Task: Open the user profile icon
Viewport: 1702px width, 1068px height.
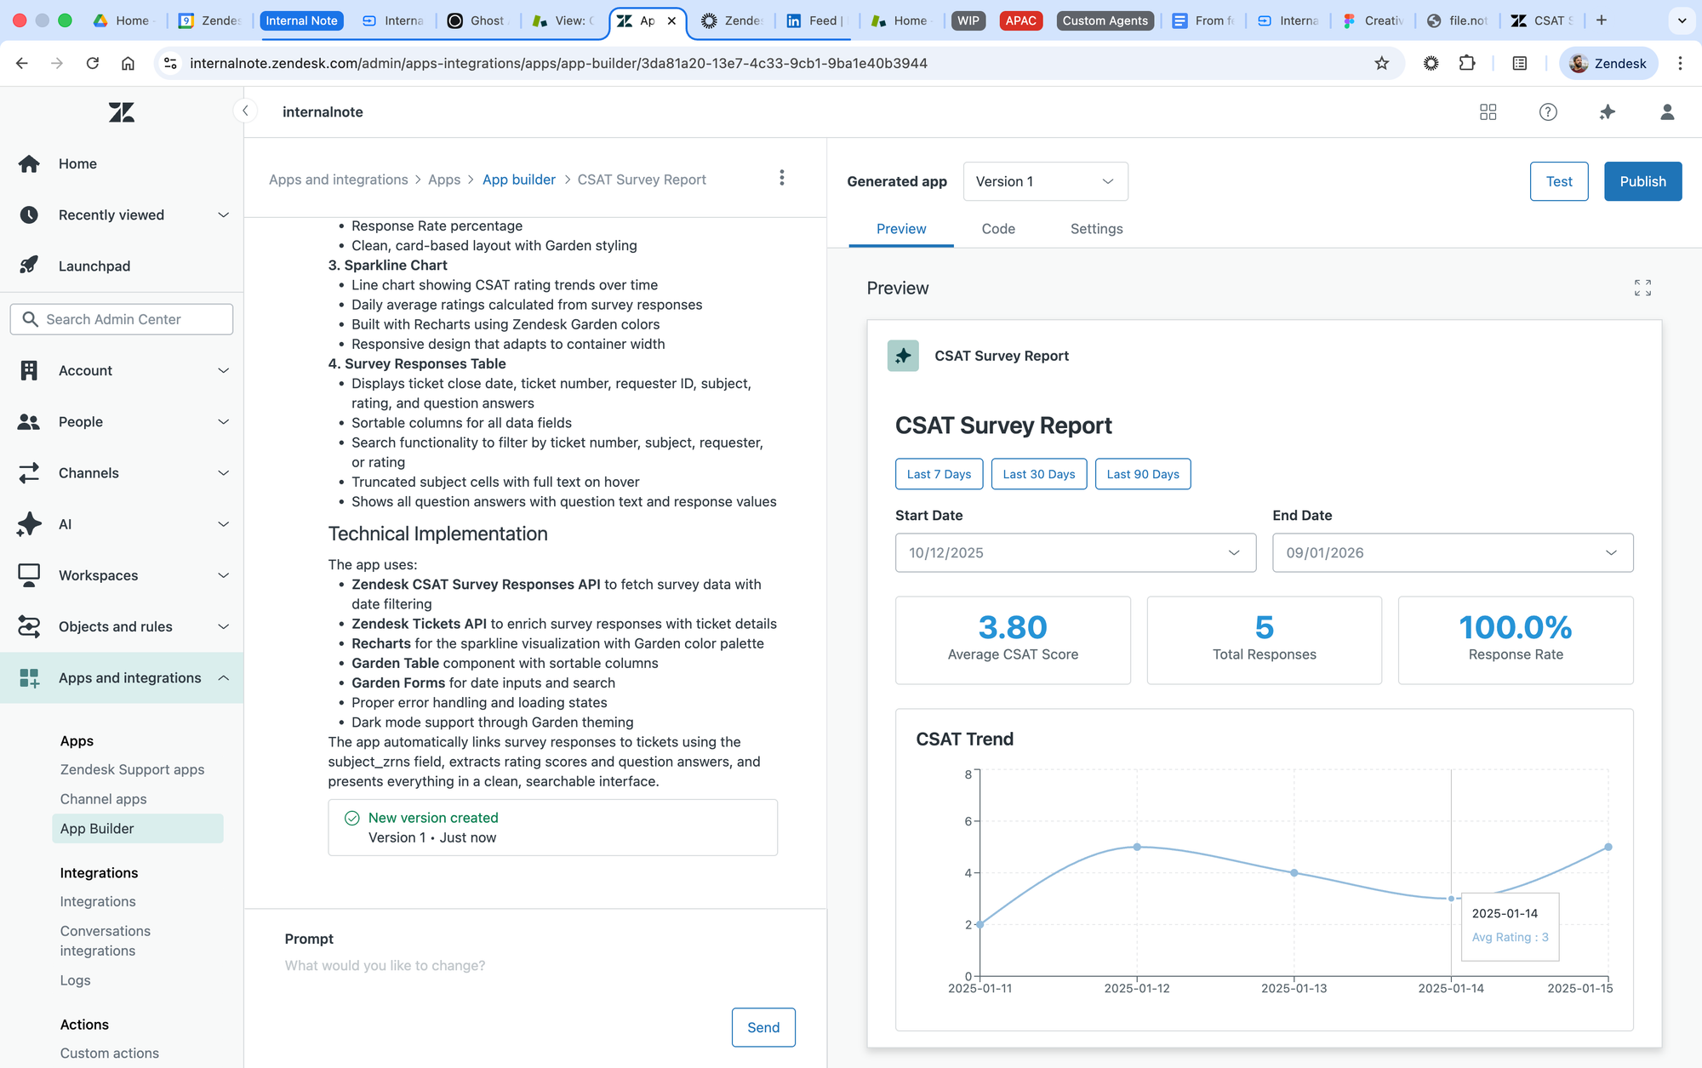Action: tap(1666, 112)
